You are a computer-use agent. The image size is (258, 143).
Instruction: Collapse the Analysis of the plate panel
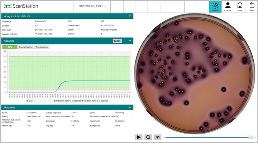pos(130,16)
